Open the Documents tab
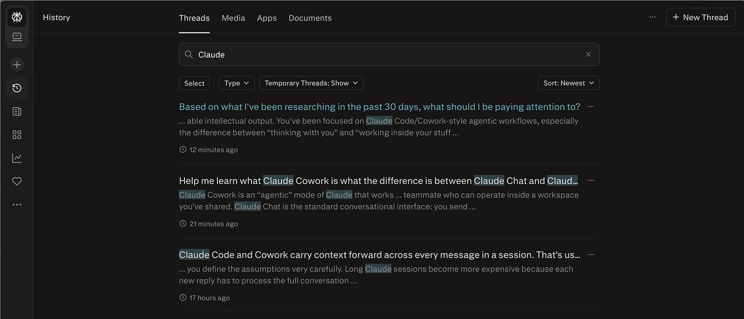The image size is (744, 319). 310,17
